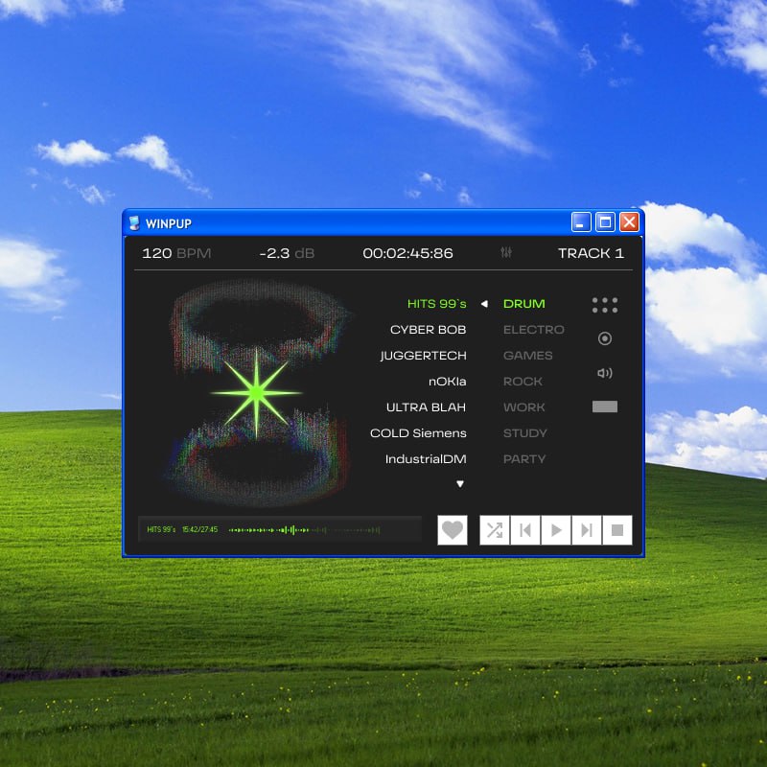Click left arrow beside HITS 99's

click(484, 304)
